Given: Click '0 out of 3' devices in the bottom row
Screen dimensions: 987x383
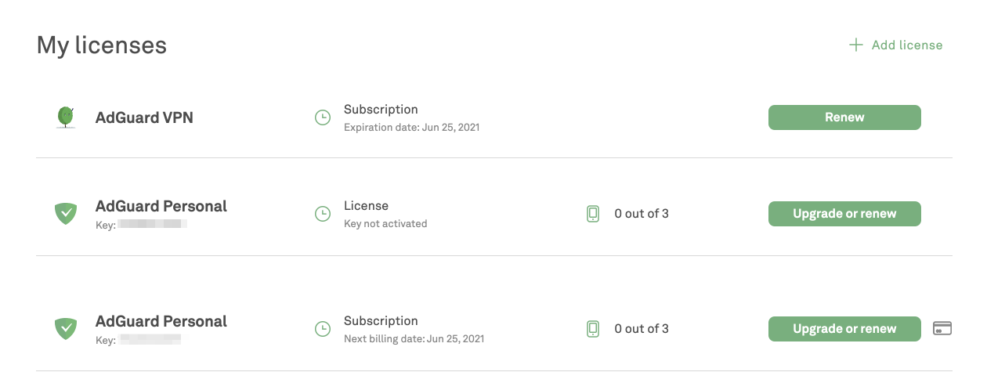Looking at the screenshot, I should tap(642, 329).
